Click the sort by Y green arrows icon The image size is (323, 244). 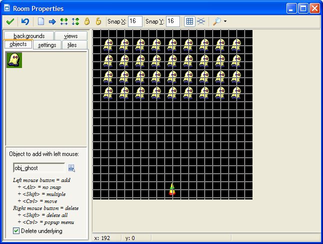coord(75,21)
